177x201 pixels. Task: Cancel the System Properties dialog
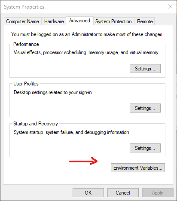[x=123, y=193]
